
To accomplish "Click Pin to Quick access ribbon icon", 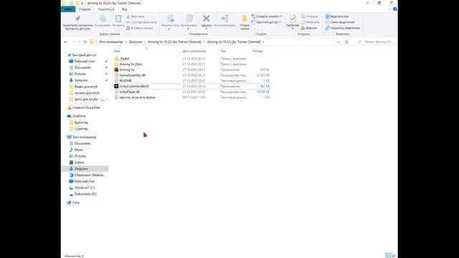I will tap(77, 19).
